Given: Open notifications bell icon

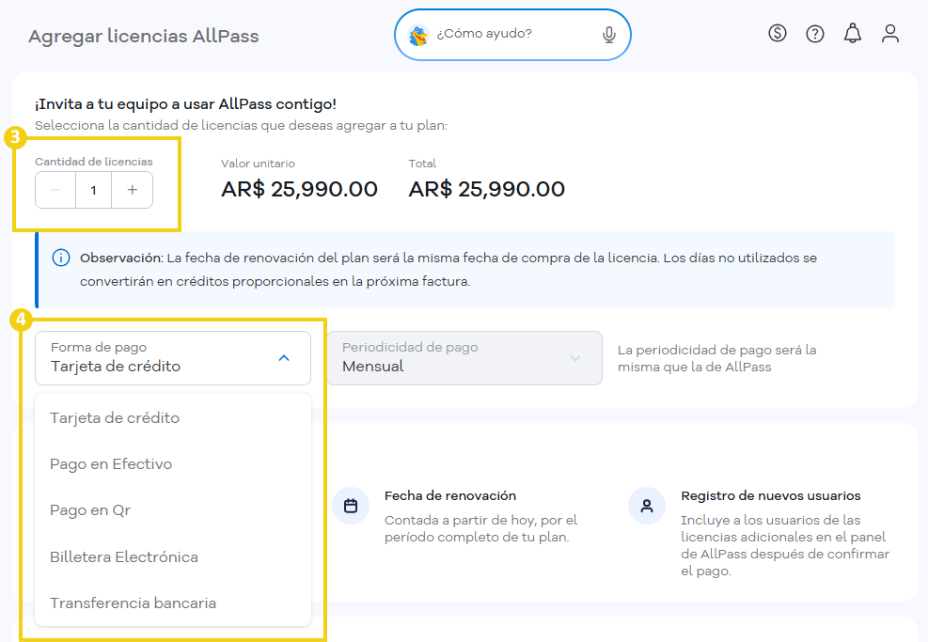Looking at the screenshot, I should [852, 33].
